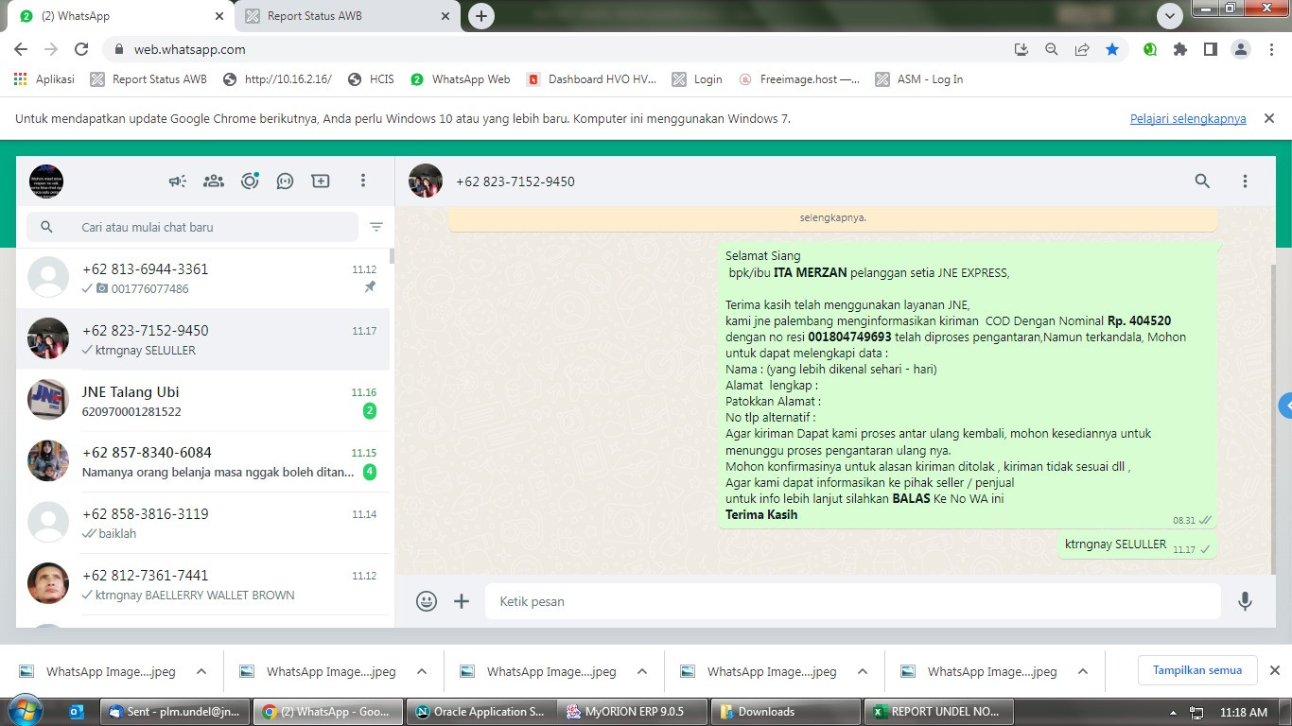Open the attach plus menu
This screenshot has width=1292, height=726.
[462, 601]
